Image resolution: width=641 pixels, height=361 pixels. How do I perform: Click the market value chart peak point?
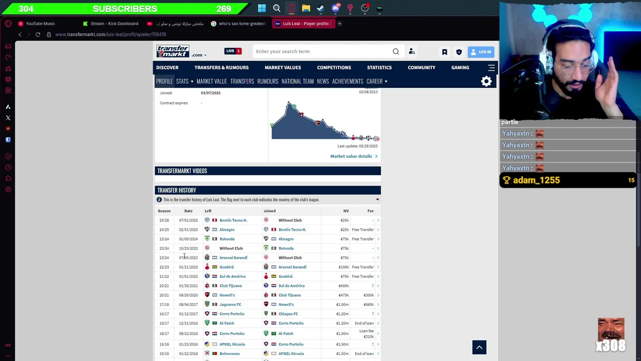point(288,103)
